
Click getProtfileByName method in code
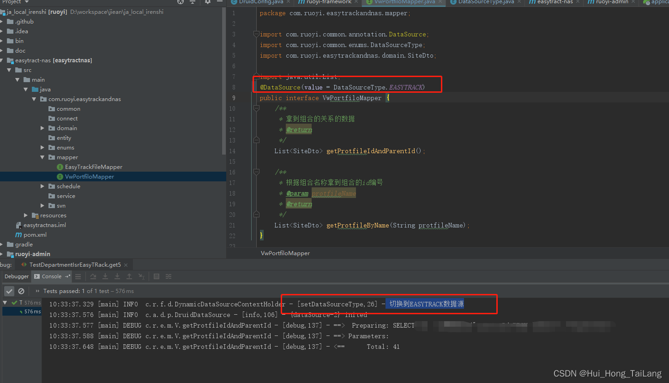[x=358, y=225]
